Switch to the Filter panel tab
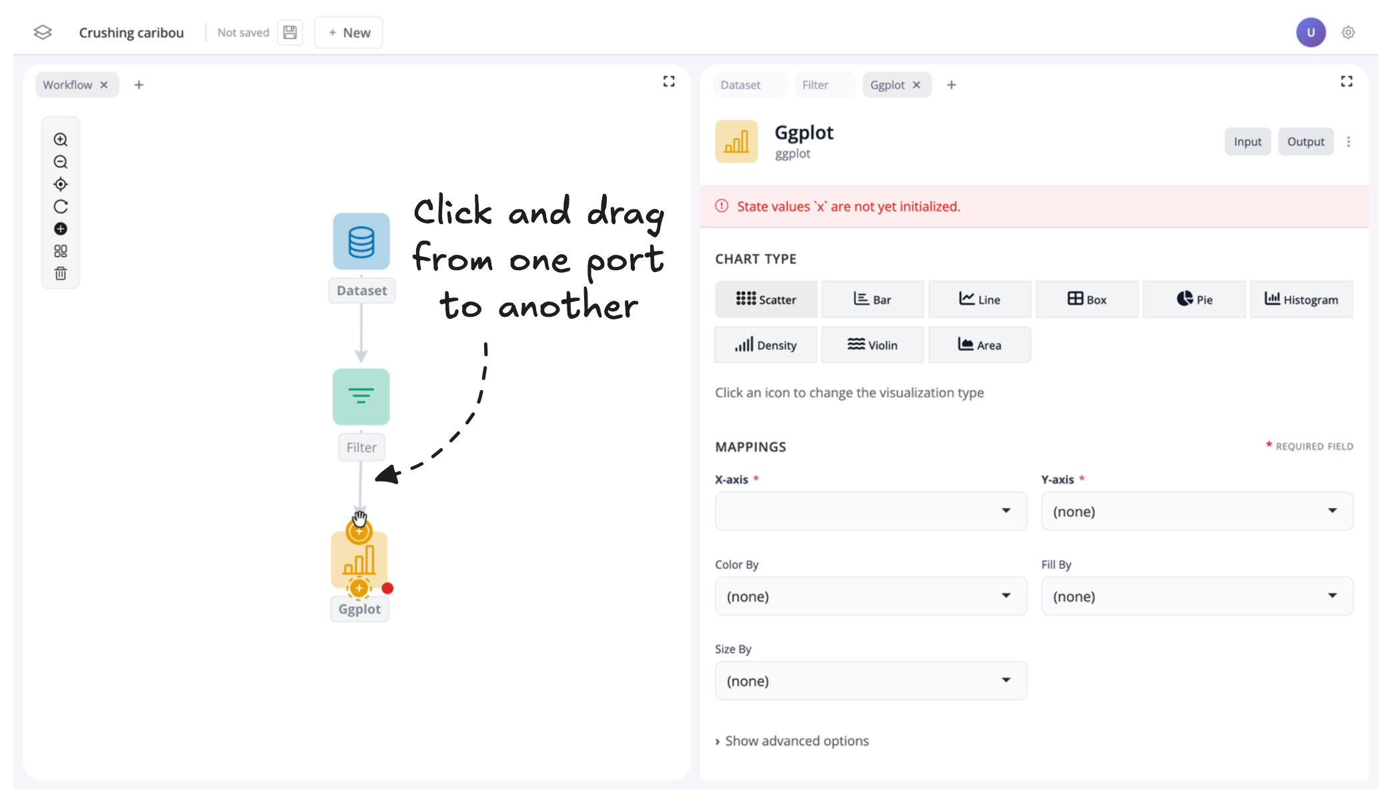Viewport: 1391px width, 803px height. [816, 85]
